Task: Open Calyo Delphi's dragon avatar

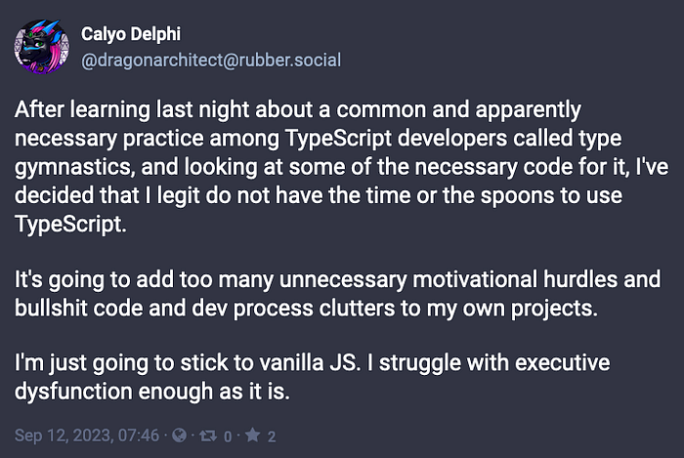Action: point(41,47)
